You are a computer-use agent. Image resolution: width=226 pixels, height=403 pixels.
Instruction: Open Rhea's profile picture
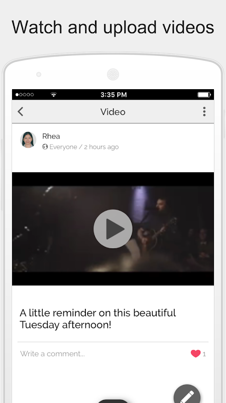pos(28,140)
